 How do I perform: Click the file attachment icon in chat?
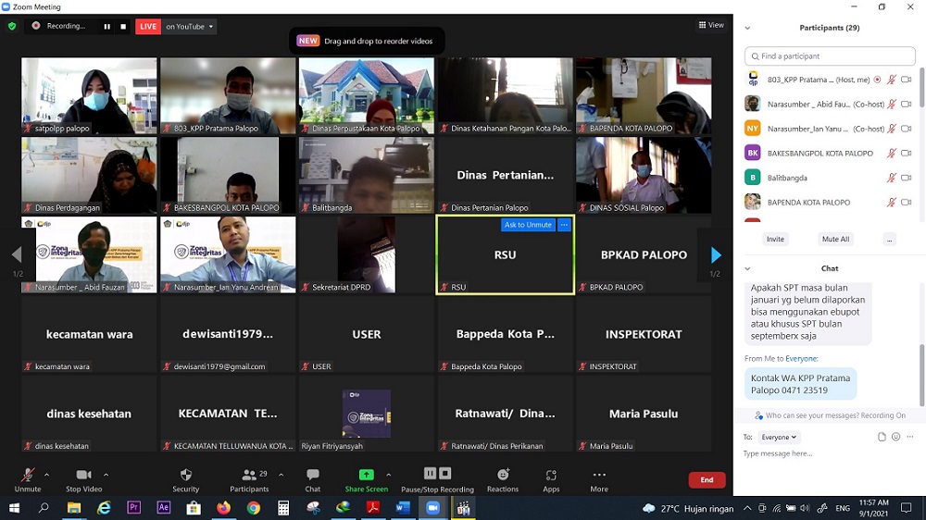[882, 436]
